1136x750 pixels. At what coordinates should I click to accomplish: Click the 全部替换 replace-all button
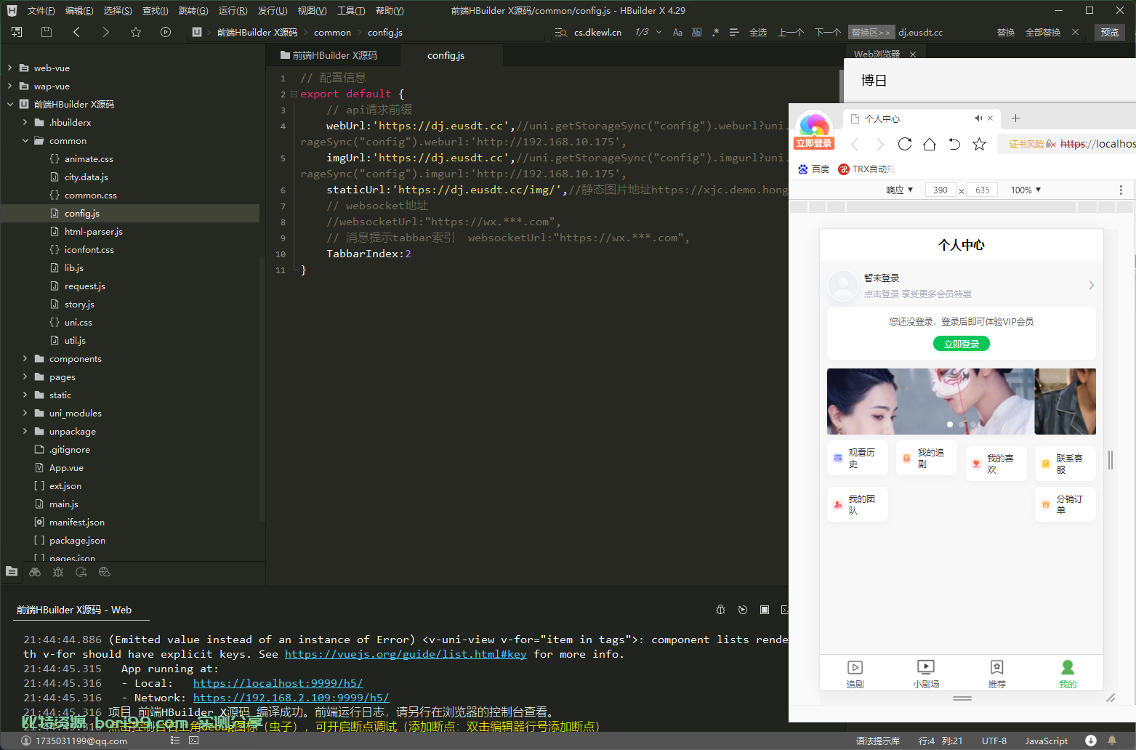coord(1043,33)
